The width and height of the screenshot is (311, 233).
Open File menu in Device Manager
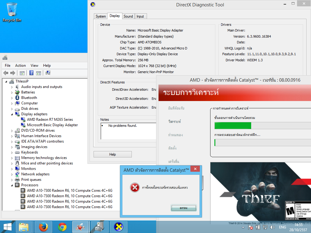tap(8, 66)
